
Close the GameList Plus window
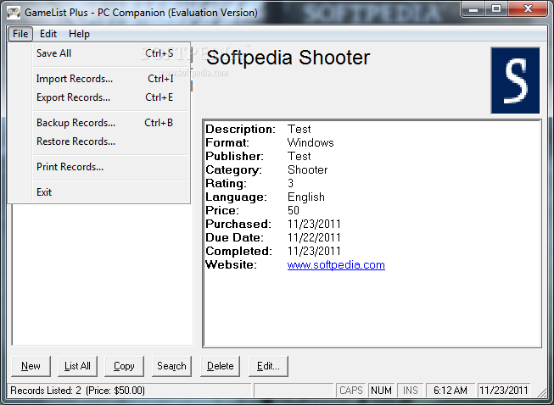pyautogui.click(x=528, y=9)
